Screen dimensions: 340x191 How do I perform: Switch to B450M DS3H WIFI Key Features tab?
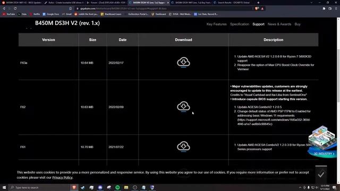[191, 3]
